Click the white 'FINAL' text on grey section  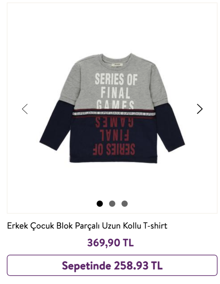point(115,93)
